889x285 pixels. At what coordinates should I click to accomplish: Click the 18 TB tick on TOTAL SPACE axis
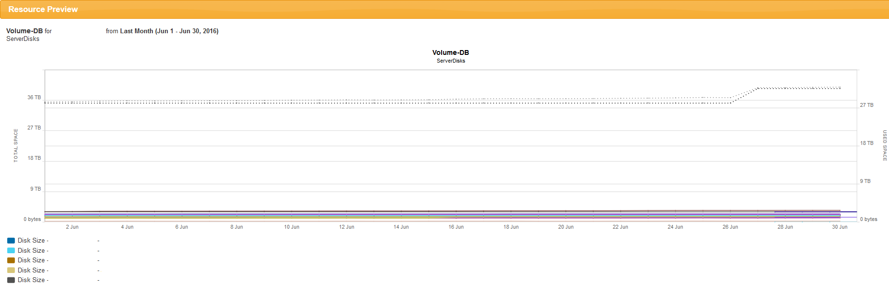tap(34, 158)
